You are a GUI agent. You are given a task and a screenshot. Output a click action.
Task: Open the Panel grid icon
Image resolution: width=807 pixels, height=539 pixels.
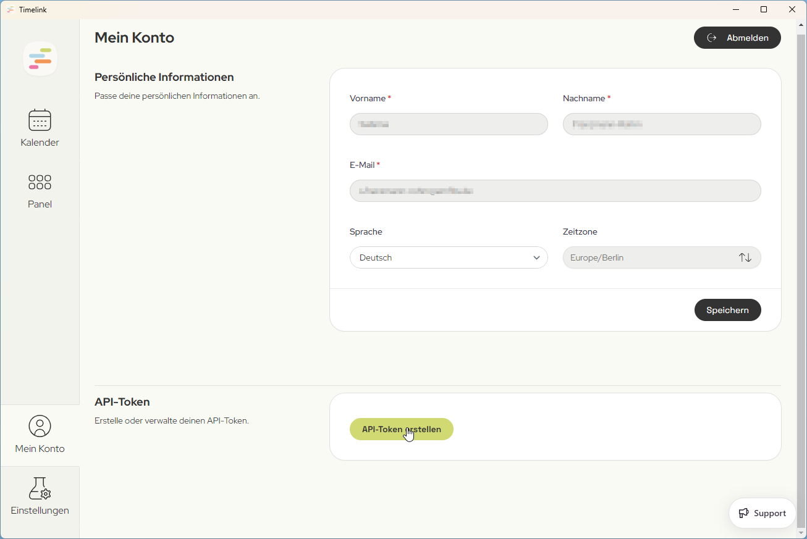[40, 182]
